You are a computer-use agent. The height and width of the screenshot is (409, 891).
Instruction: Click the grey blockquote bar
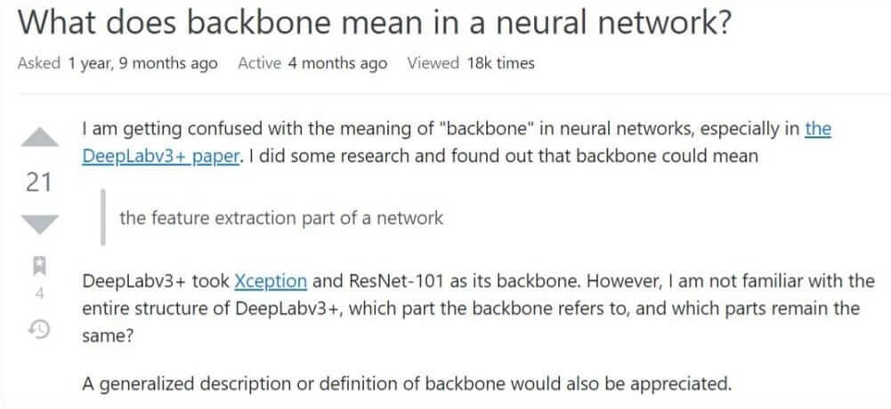point(102,217)
